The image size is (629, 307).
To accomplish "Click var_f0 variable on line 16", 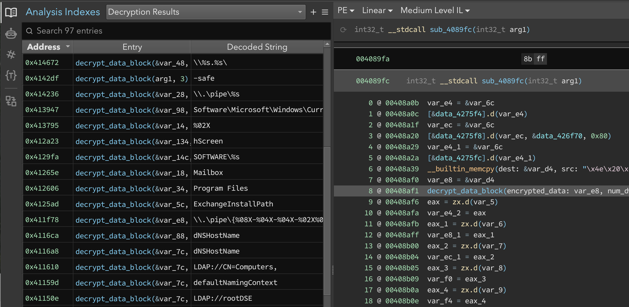I will (x=440, y=279).
